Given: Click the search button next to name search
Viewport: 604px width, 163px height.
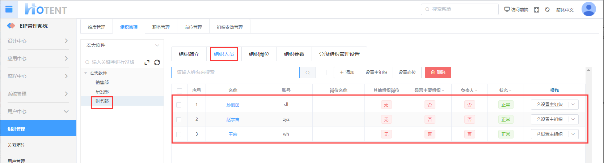Looking at the screenshot, I should pyautogui.click(x=308, y=72).
